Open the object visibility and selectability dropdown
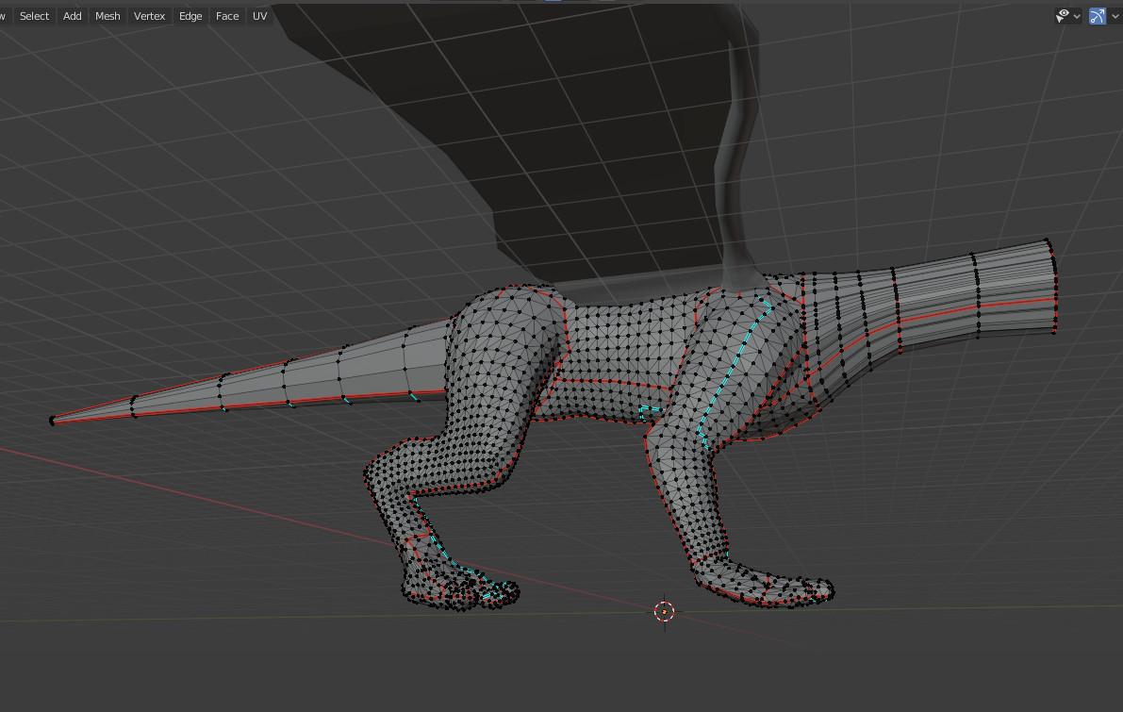Image resolution: width=1123 pixels, height=712 pixels. pos(1068,16)
